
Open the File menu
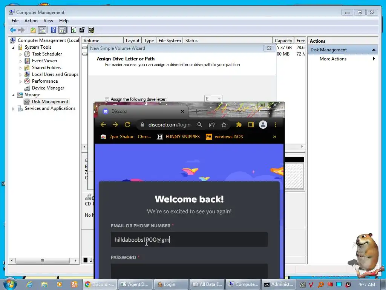15,21
